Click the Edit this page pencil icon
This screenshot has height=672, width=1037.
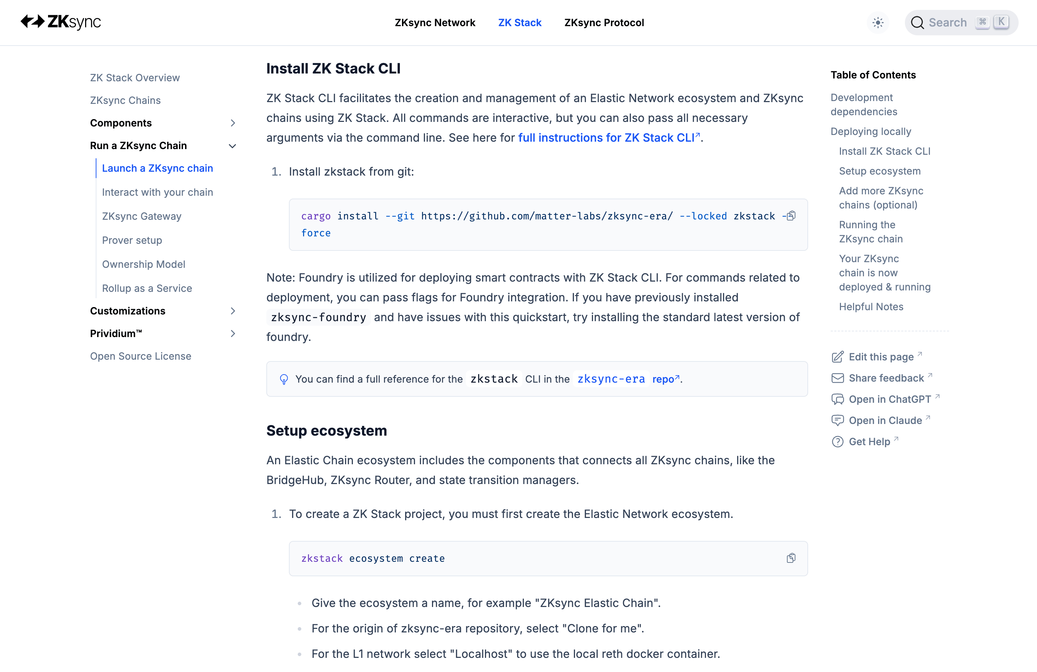click(837, 357)
